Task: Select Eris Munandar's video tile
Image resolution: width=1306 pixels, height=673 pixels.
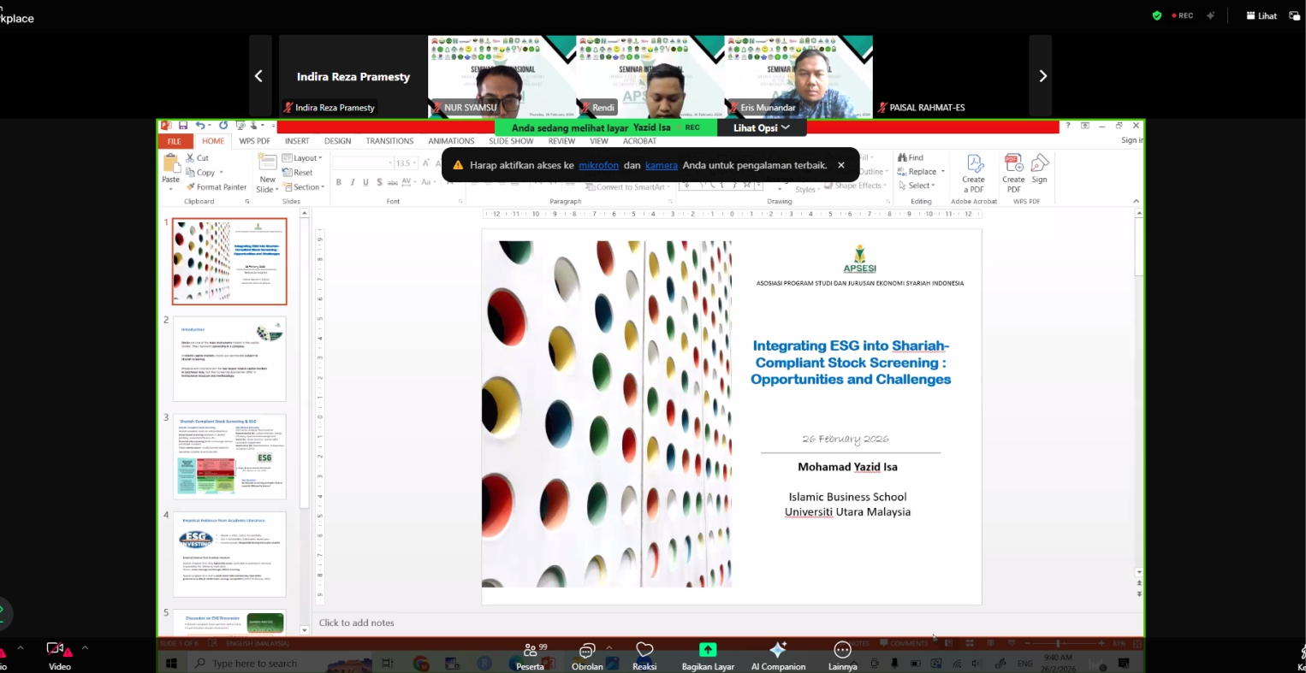Action: tap(798, 76)
